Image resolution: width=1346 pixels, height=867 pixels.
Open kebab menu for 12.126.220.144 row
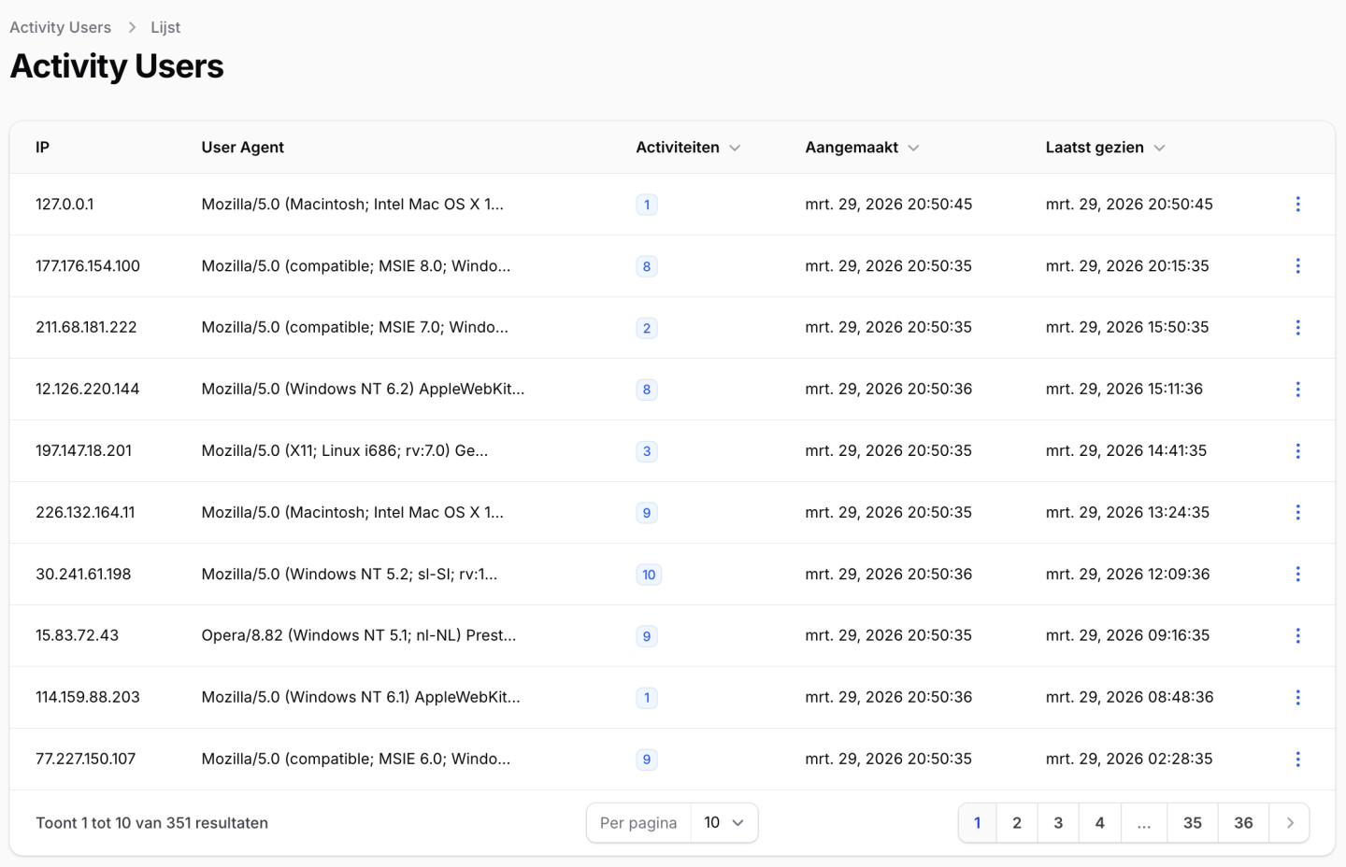click(1297, 390)
